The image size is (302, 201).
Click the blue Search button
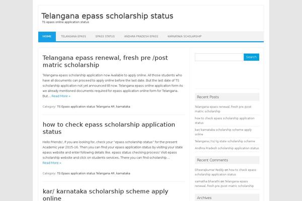[x=251, y=57]
